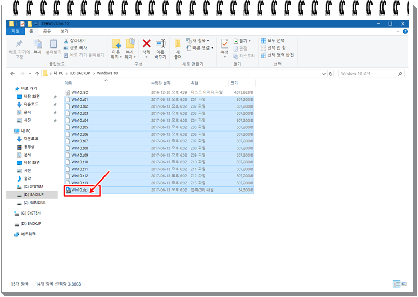
Task: Click Select all (모두 선택)
Action: tap(273, 41)
